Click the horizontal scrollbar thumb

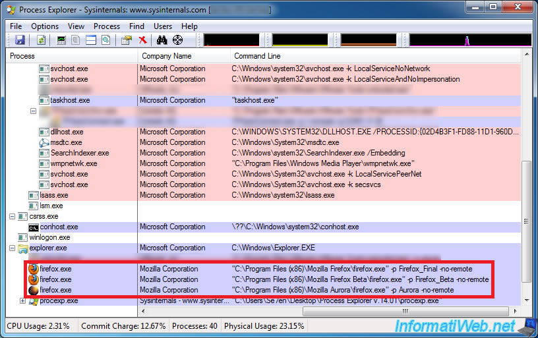405,311
